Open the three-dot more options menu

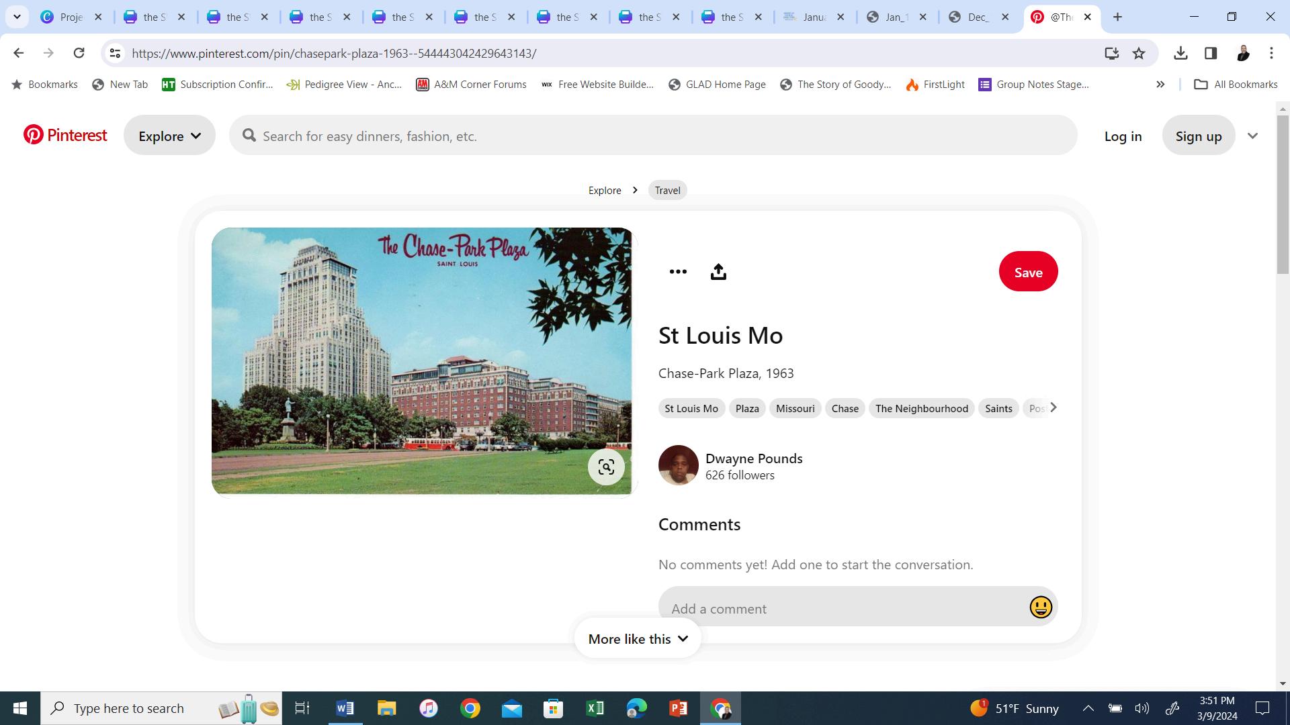[678, 272]
